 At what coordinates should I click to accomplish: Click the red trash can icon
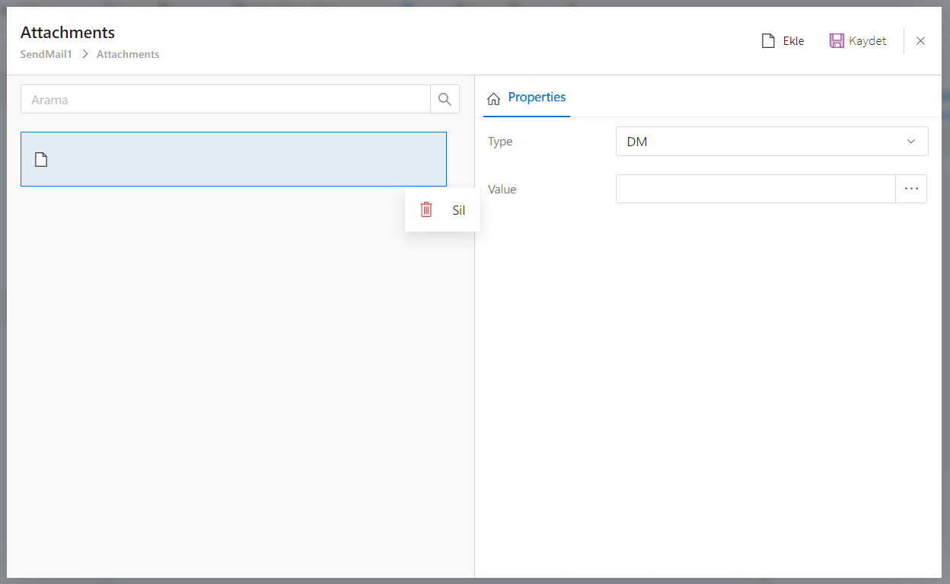point(426,210)
